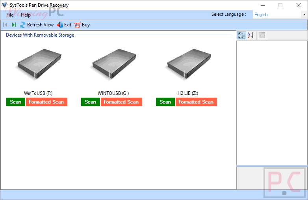The height and width of the screenshot is (200, 308).
Task: Click the Exit toolbar button
Action: [64, 25]
